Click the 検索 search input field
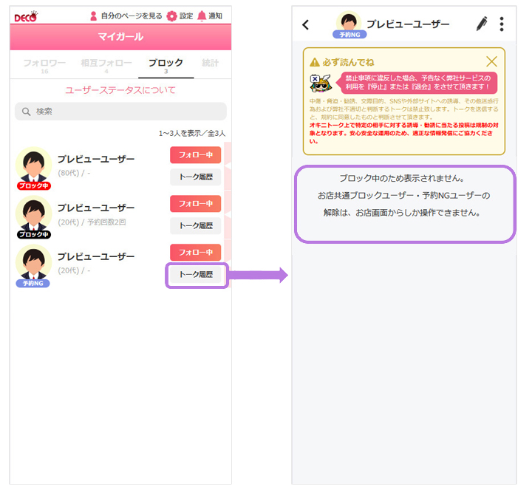The height and width of the screenshot is (492, 532). point(126,112)
